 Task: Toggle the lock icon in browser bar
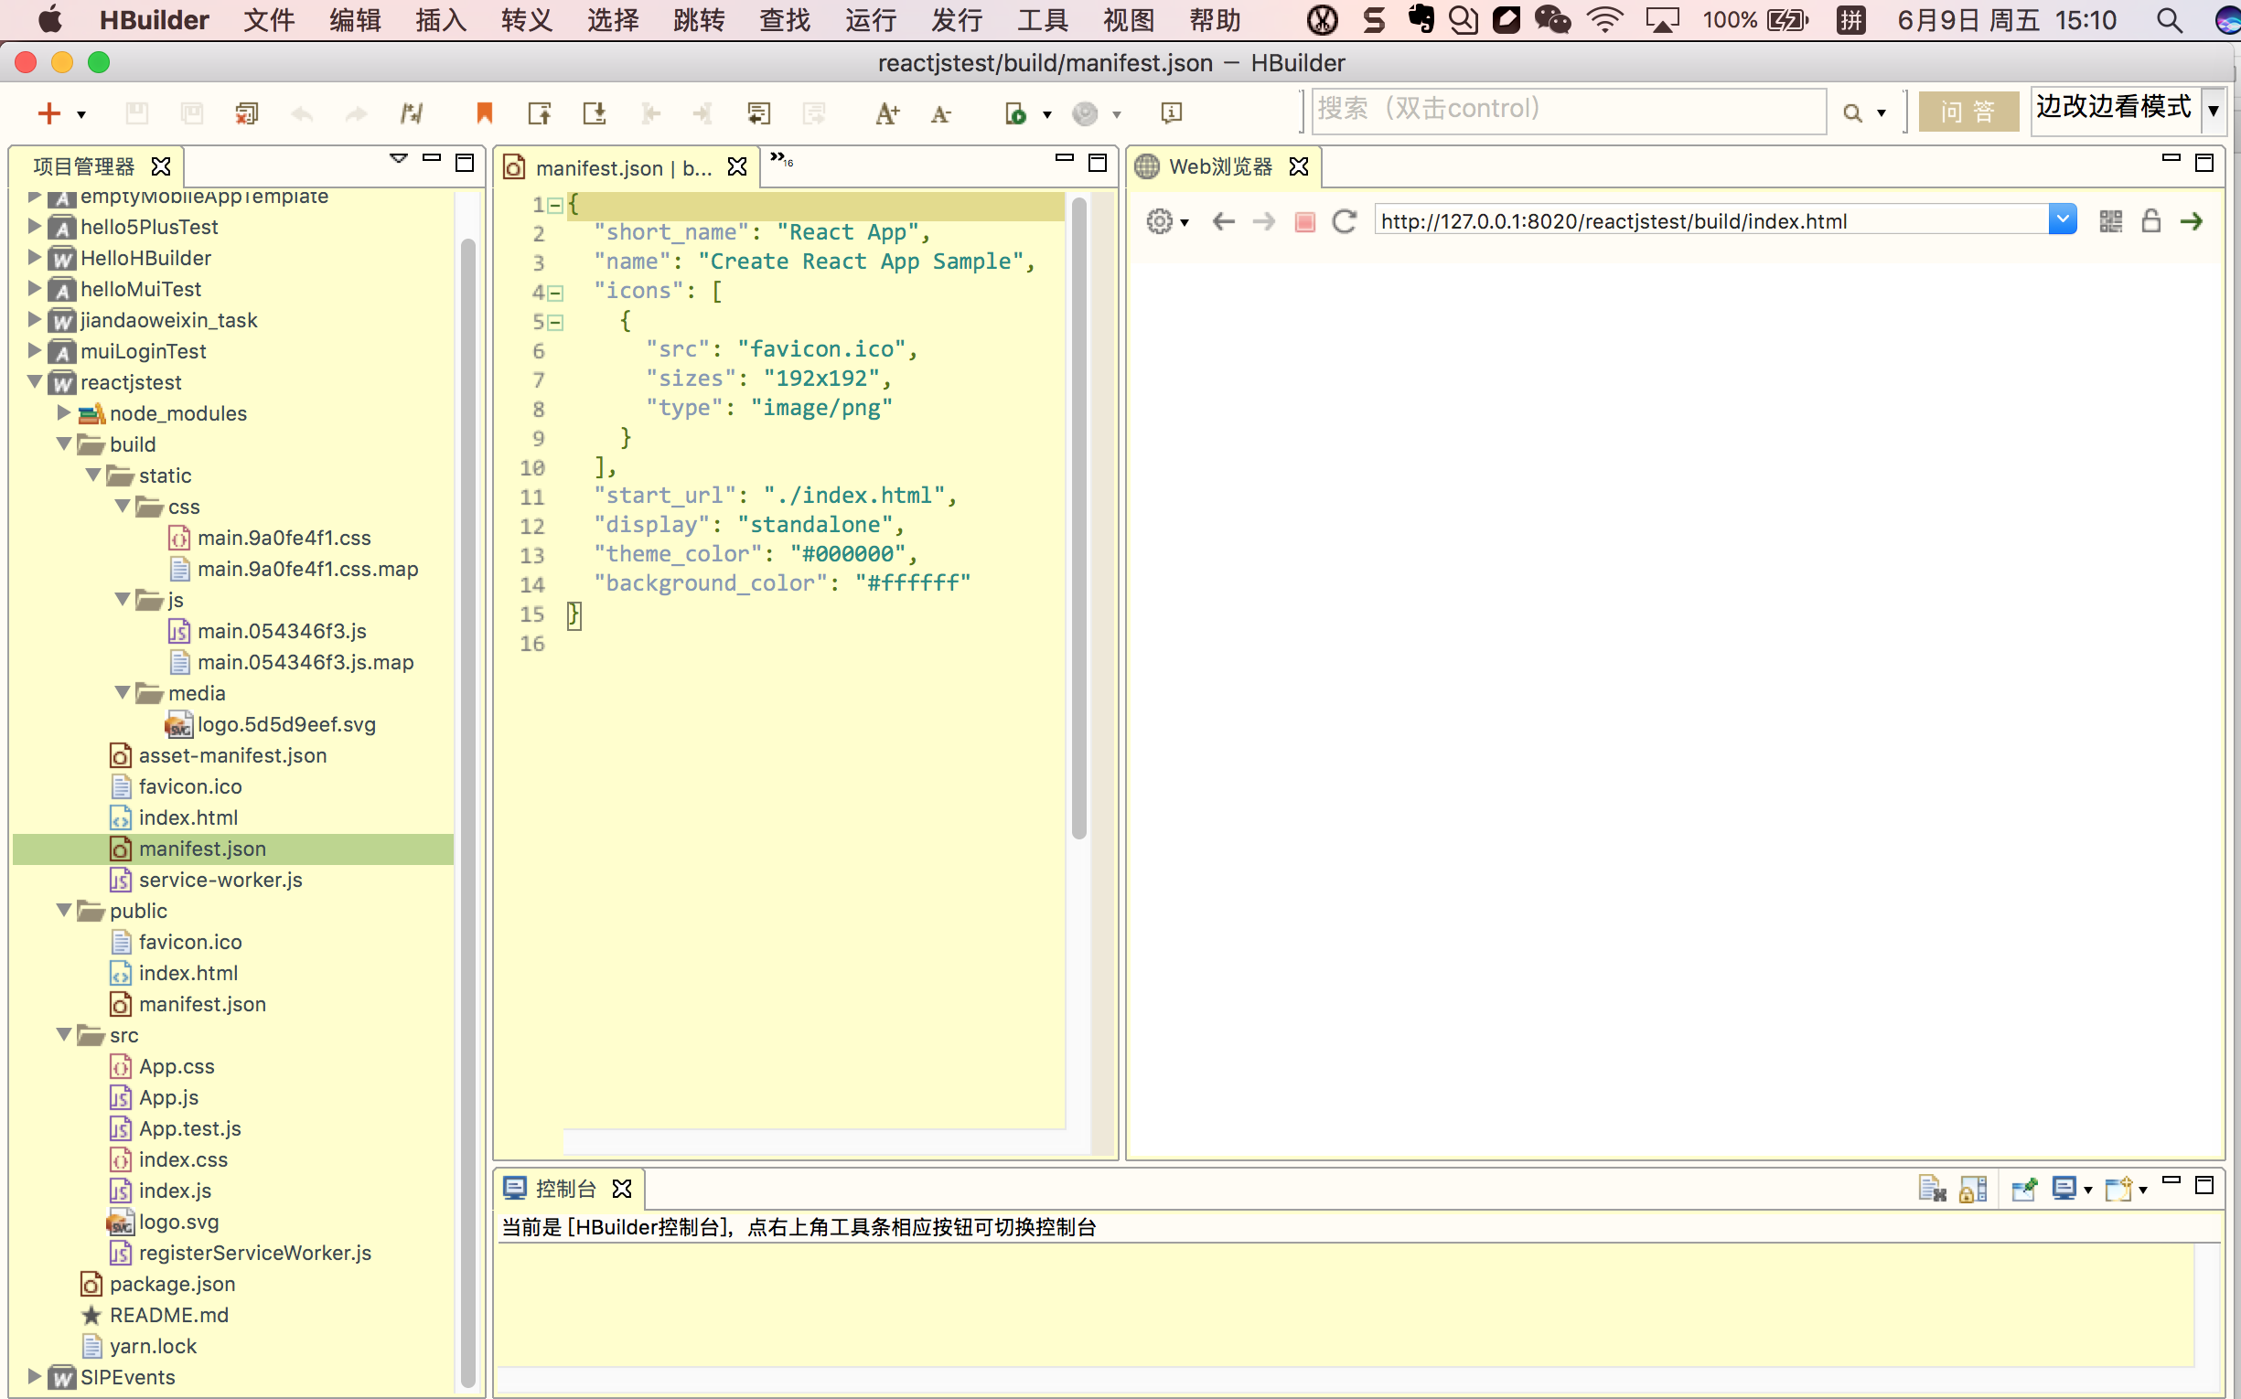click(2151, 221)
